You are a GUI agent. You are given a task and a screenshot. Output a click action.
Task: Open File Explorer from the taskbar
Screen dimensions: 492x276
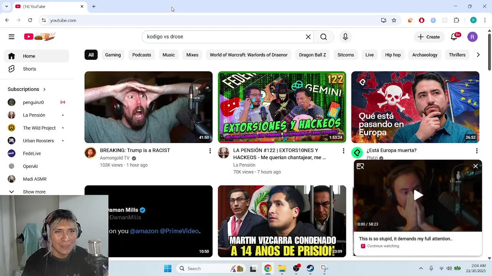click(282, 268)
